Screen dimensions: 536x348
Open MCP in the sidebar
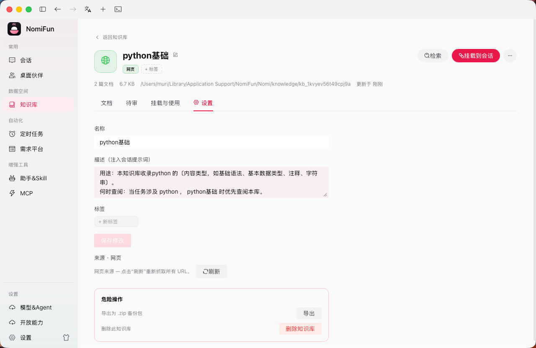click(39, 193)
